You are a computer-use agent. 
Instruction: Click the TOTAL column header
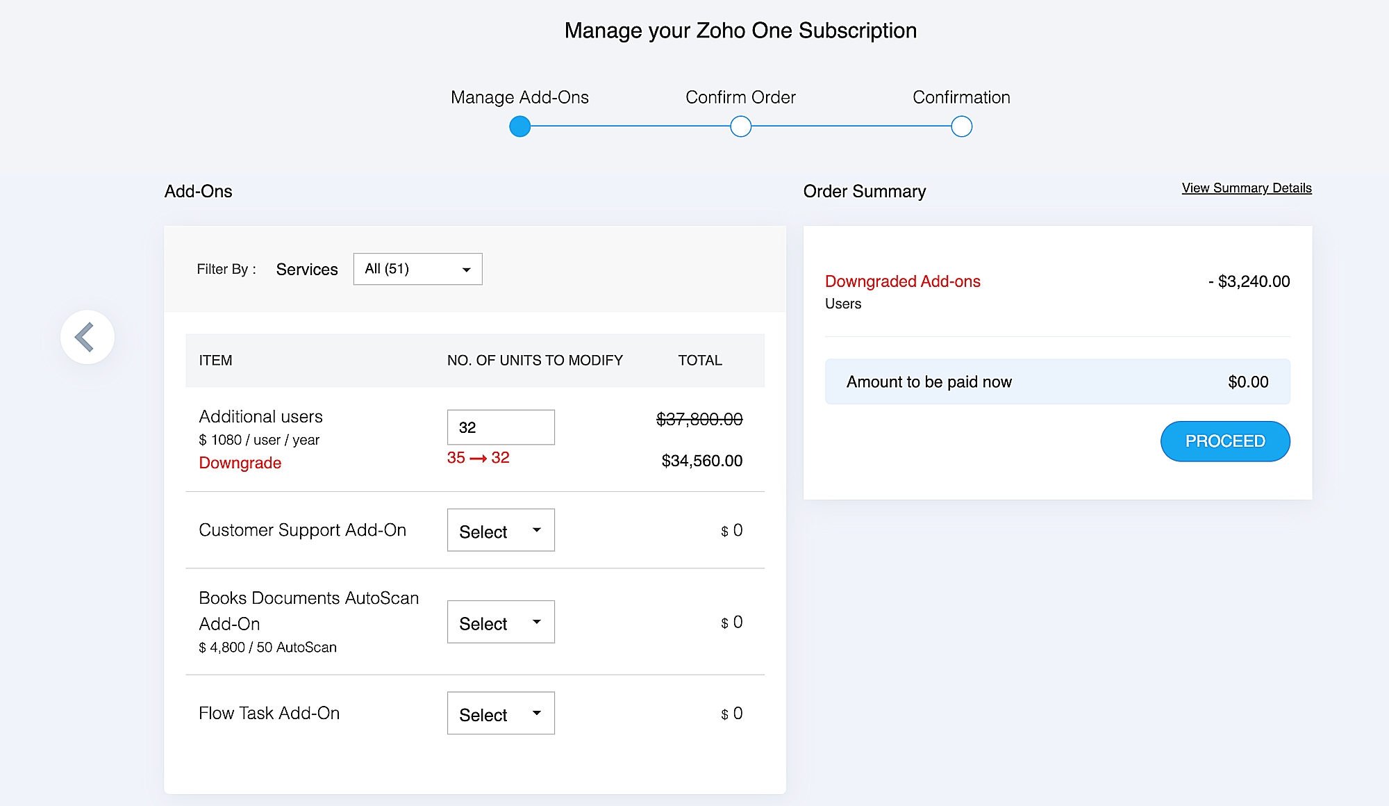[700, 361]
